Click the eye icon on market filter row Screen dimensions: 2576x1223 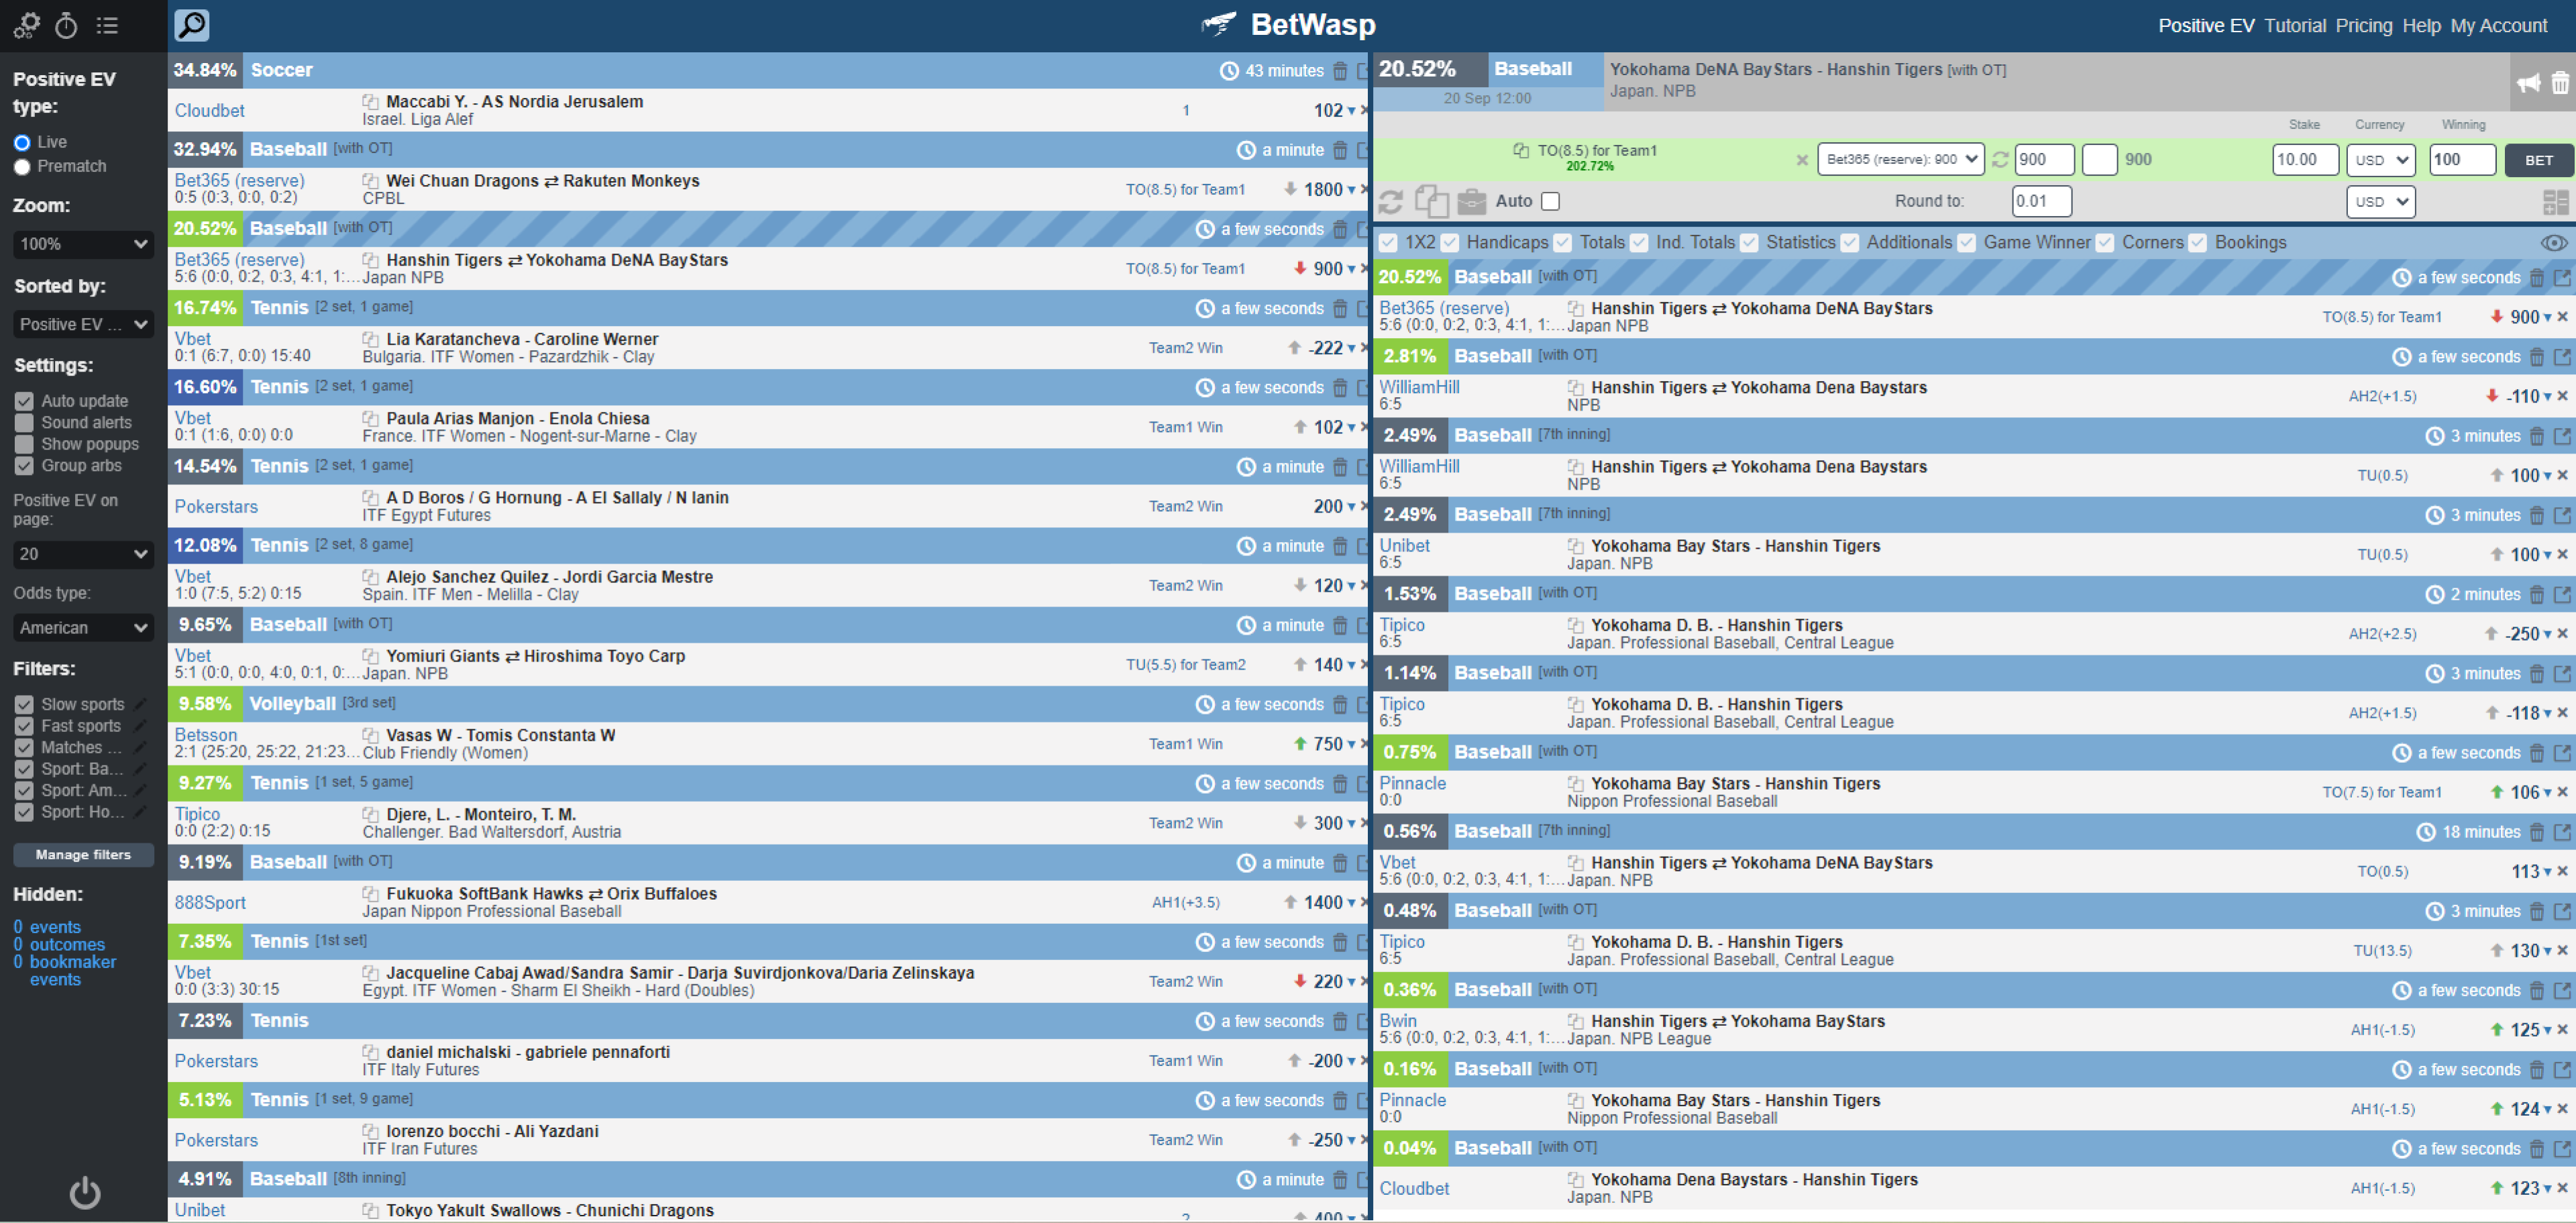coord(2553,243)
